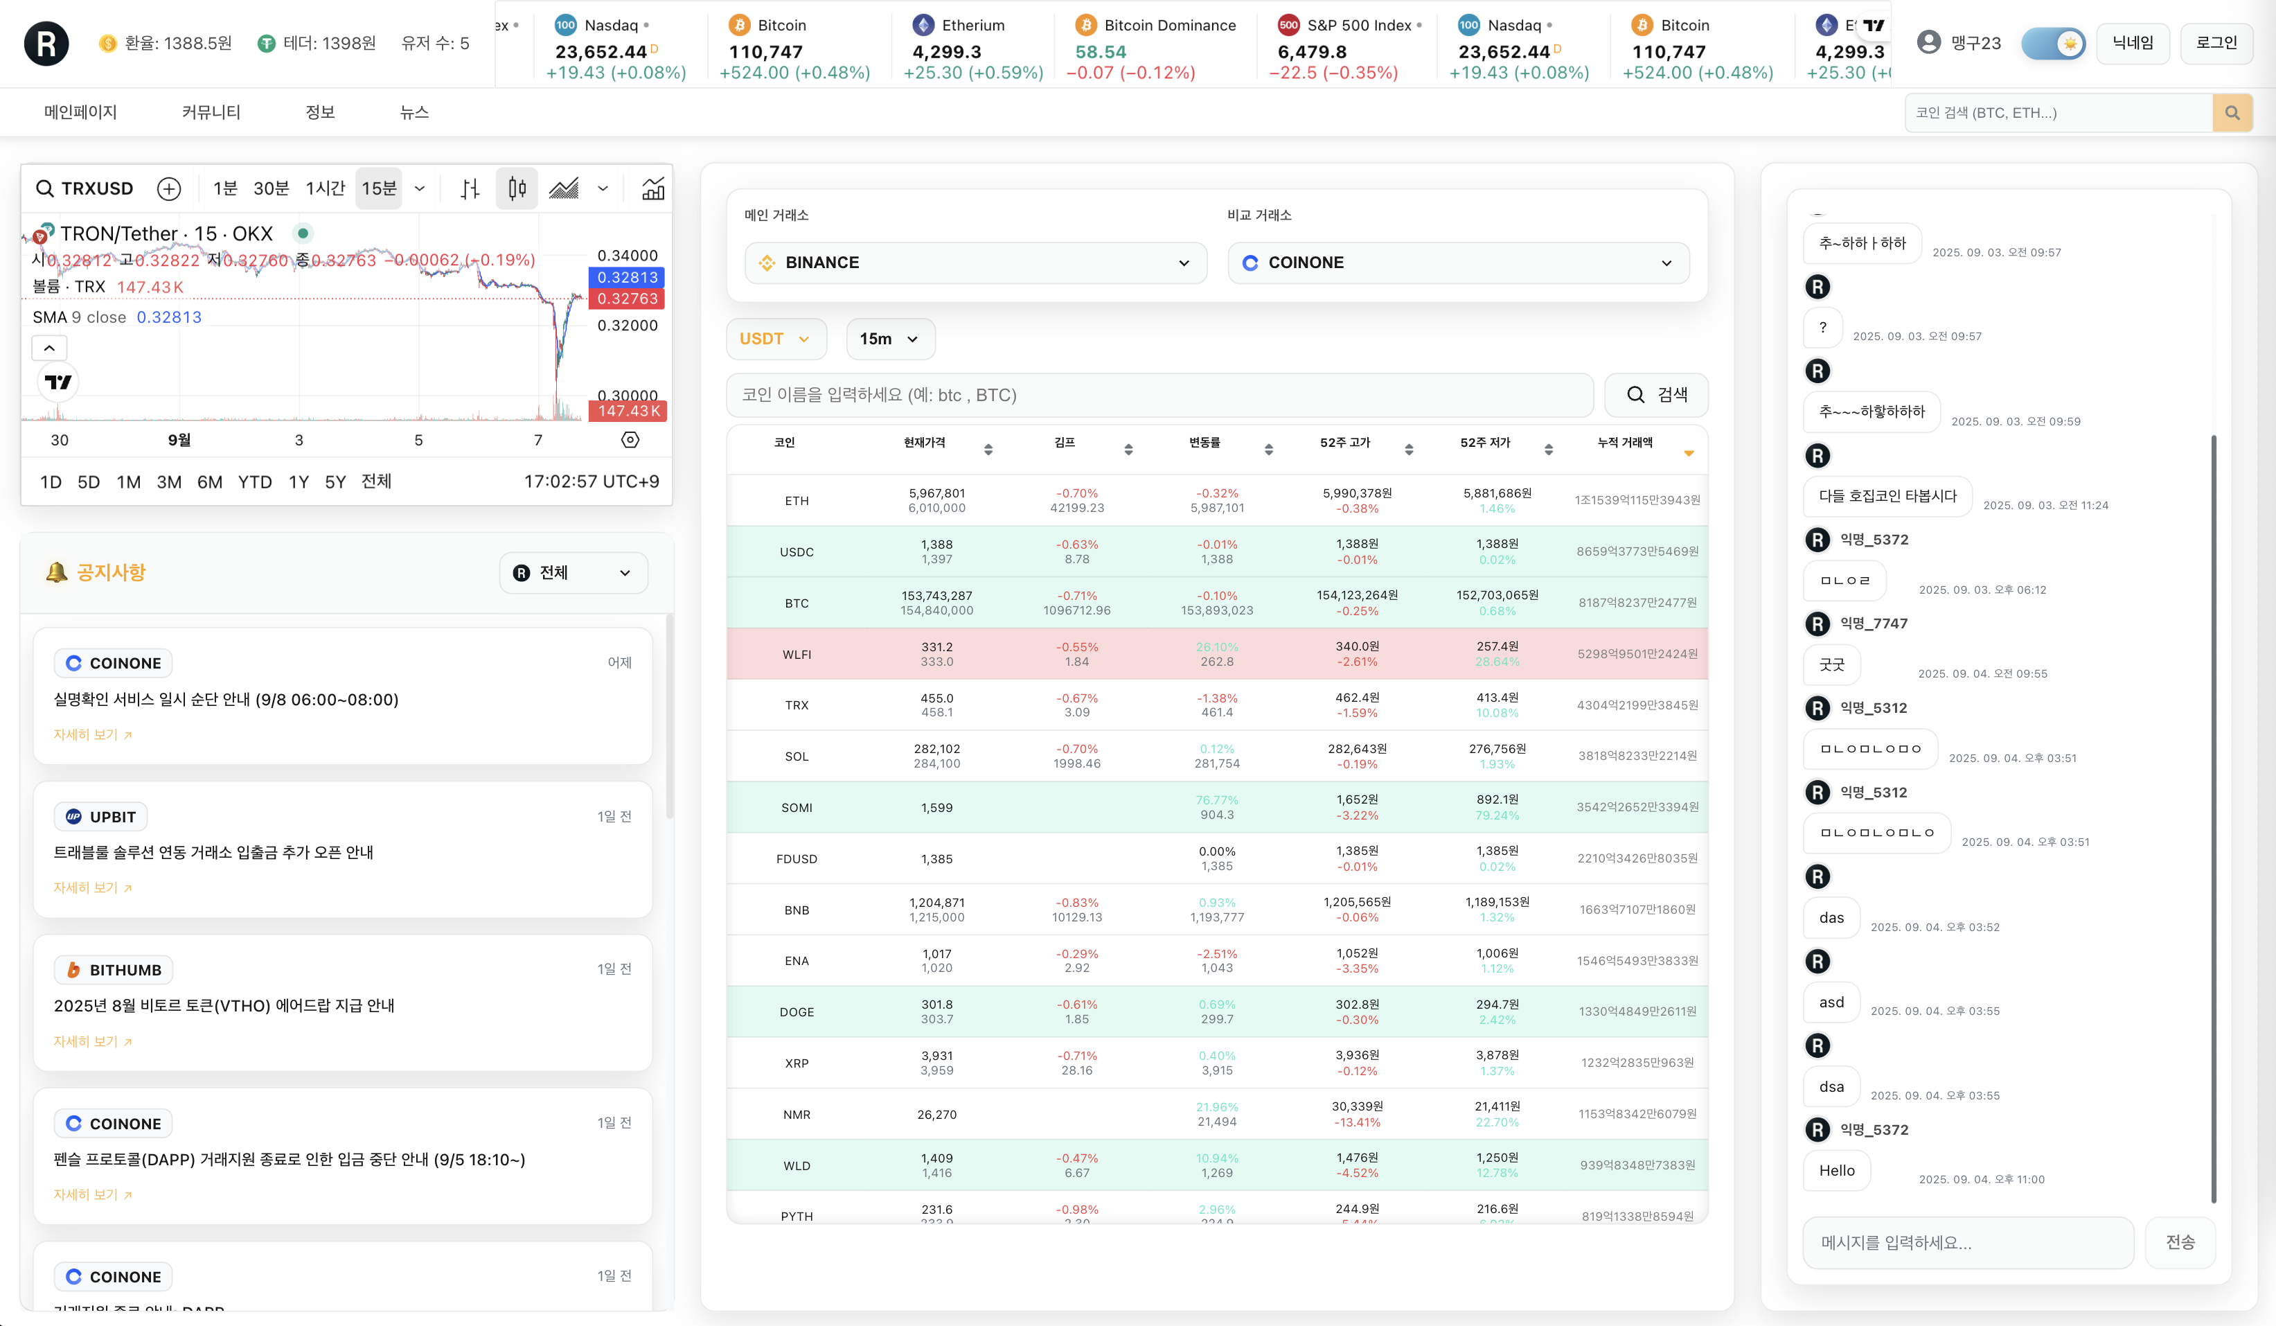Open the BINANCE main exchange dropdown
2276x1326 pixels.
click(975, 263)
